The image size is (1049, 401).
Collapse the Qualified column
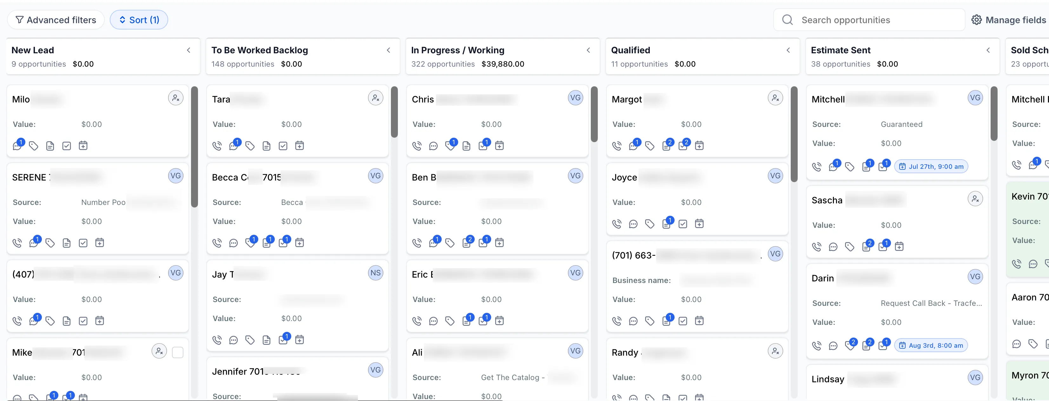click(788, 50)
